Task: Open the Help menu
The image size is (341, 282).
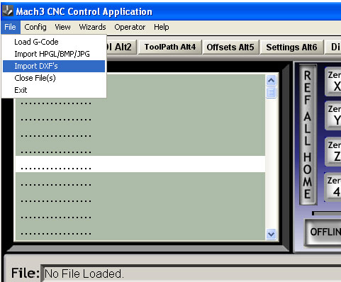Action: tap(162, 27)
